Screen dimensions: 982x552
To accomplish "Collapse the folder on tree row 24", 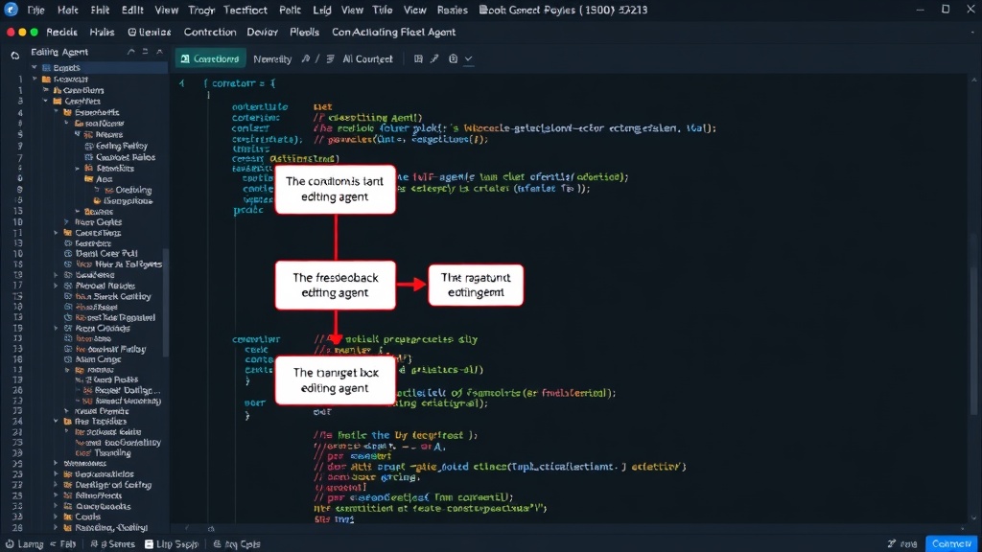I will 57,422.
